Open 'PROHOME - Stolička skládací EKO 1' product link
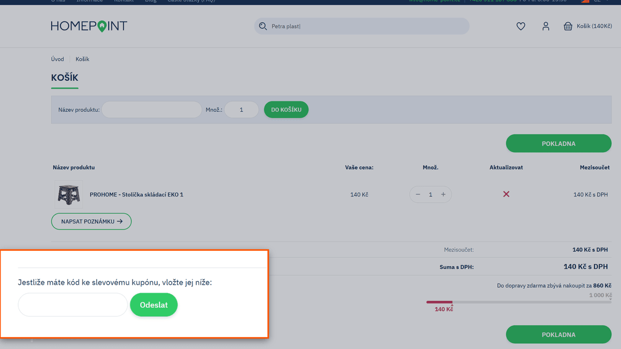Screen dimensions: 621x349 tap(137, 194)
